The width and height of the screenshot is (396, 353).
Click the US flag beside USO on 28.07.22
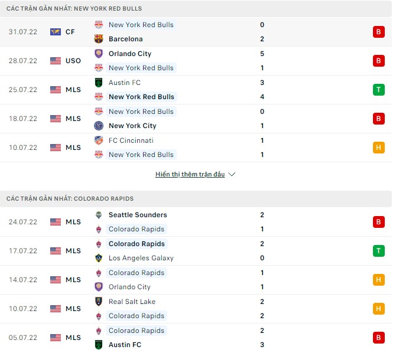(x=56, y=61)
